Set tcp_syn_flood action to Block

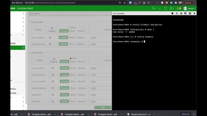(x=73, y=68)
